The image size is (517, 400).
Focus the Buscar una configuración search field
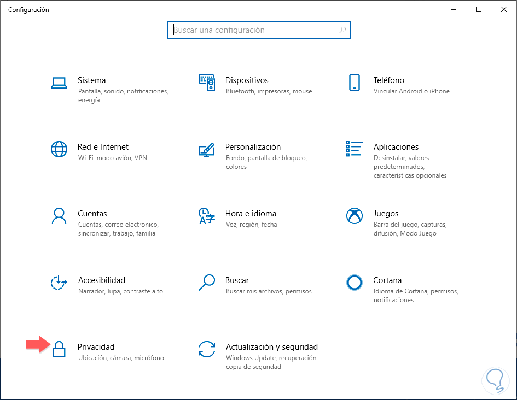pyautogui.click(x=258, y=30)
